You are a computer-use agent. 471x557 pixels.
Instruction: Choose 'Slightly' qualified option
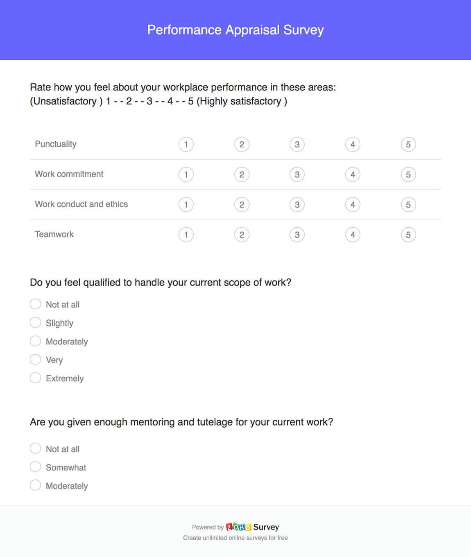pos(36,323)
